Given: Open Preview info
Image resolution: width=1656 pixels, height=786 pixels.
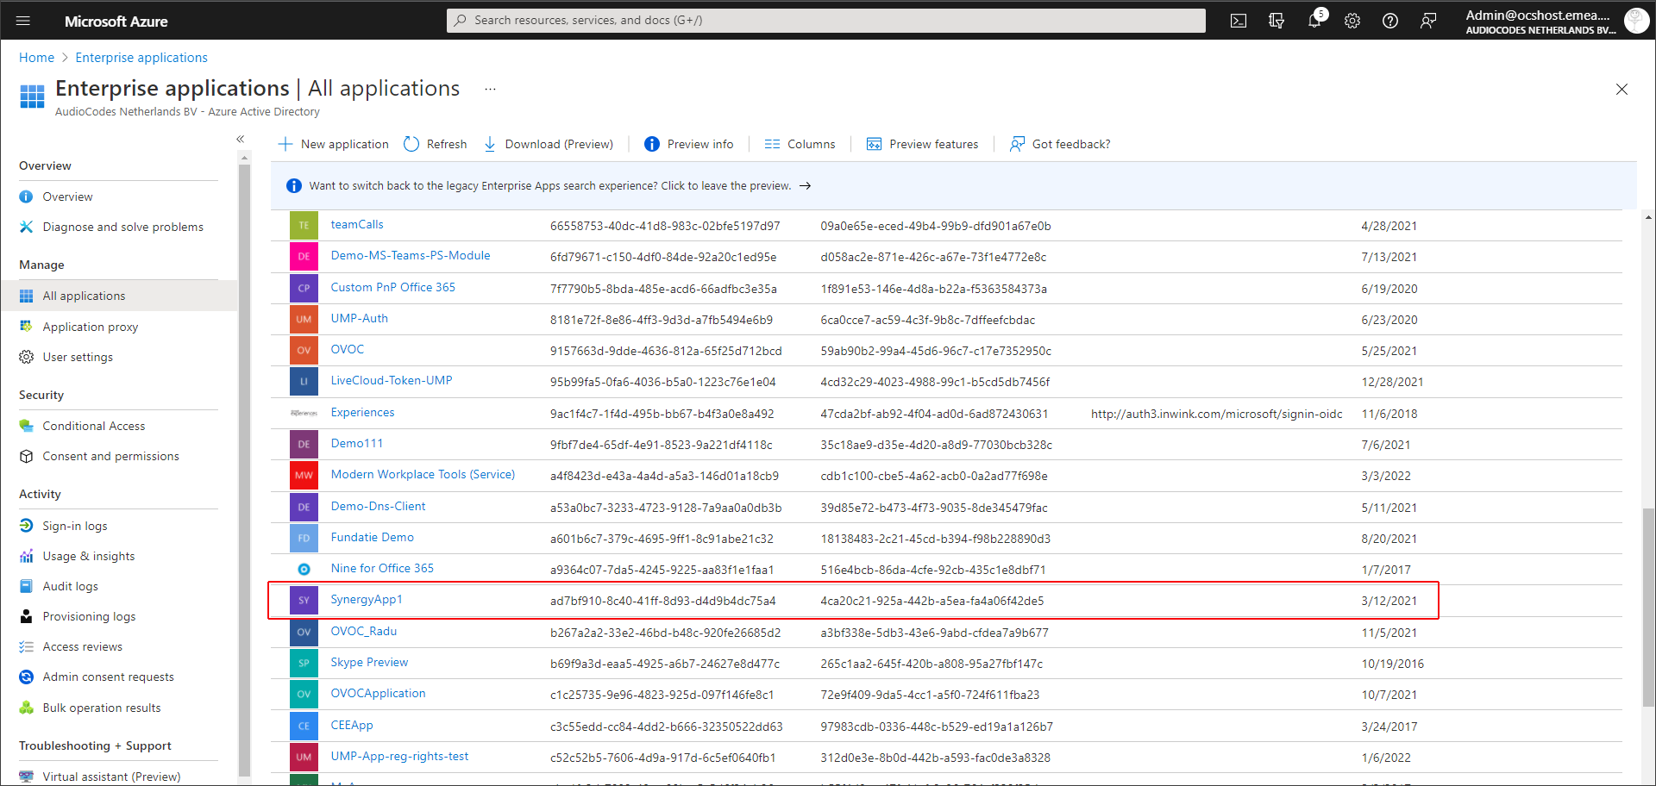Looking at the screenshot, I should coord(688,144).
